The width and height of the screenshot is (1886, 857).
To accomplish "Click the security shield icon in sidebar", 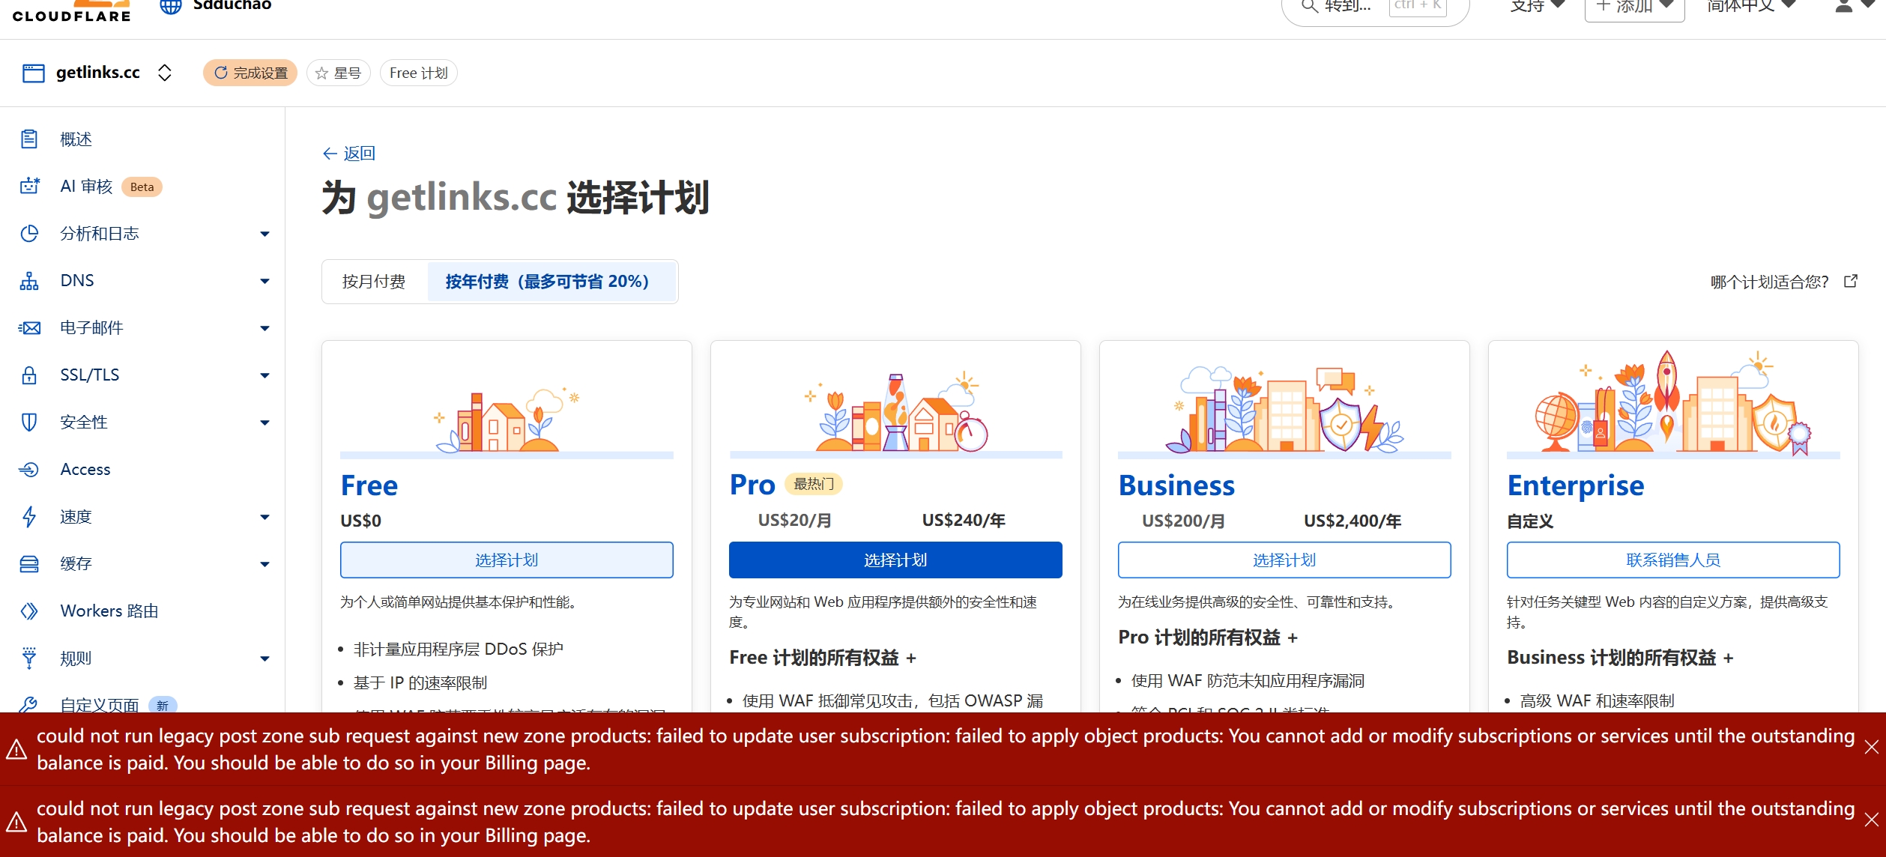I will (29, 423).
